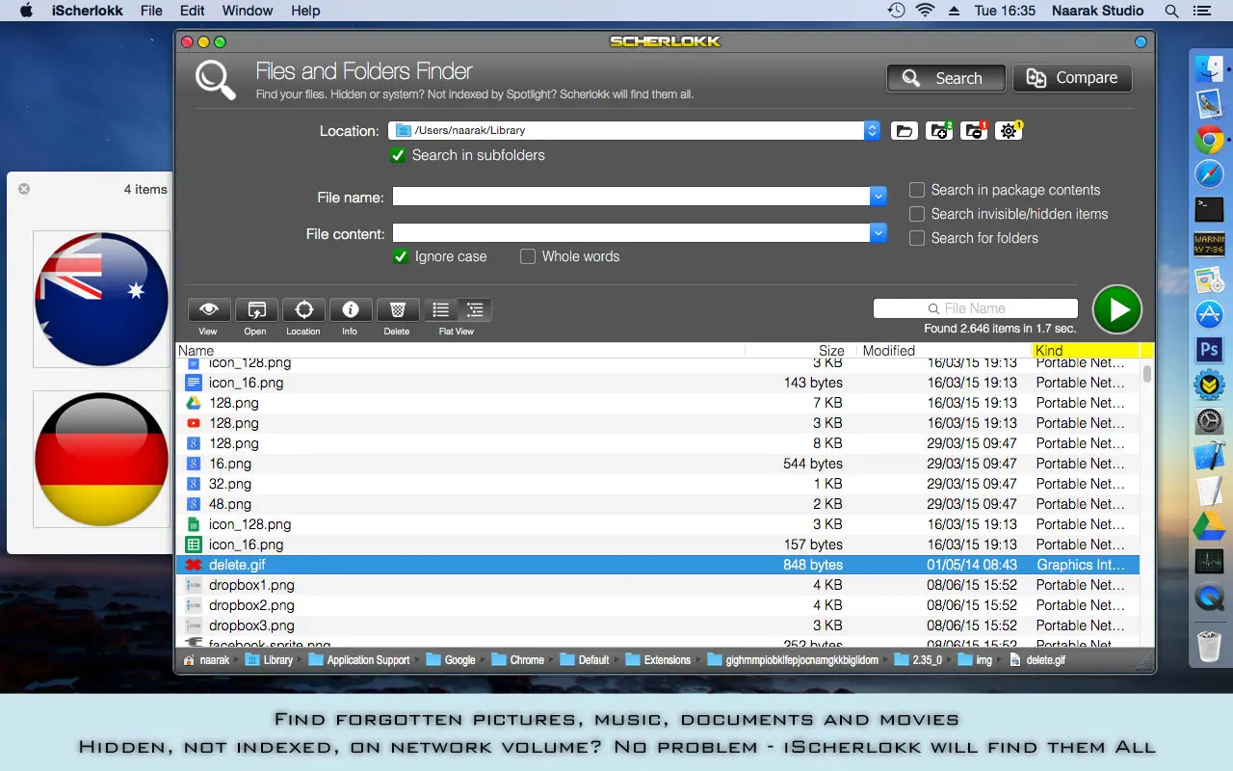Select the Australia flag thumbnail
This screenshot has width=1233, height=771.
pos(101,299)
